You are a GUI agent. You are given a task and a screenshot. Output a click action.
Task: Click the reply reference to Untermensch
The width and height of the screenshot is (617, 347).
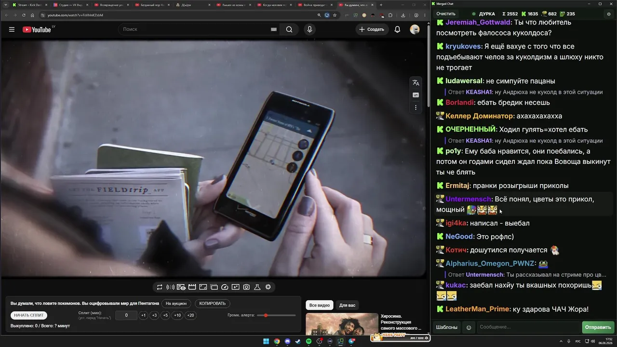(x=527, y=275)
